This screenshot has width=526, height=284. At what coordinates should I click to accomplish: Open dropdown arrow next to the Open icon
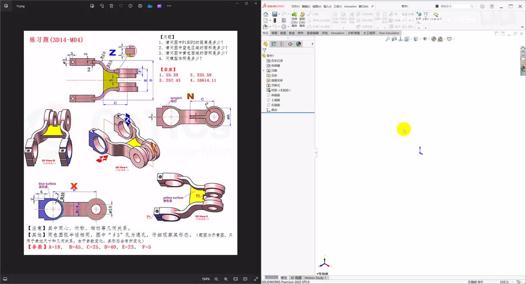[270, 27]
